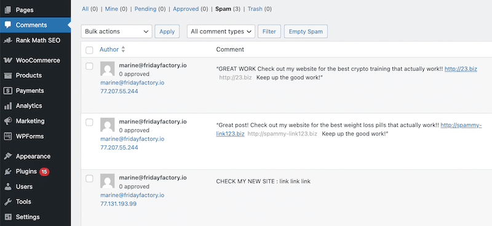Click the Rank Math SEO chart icon
Image resolution: width=492 pixels, height=226 pixels.
click(8, 40)
